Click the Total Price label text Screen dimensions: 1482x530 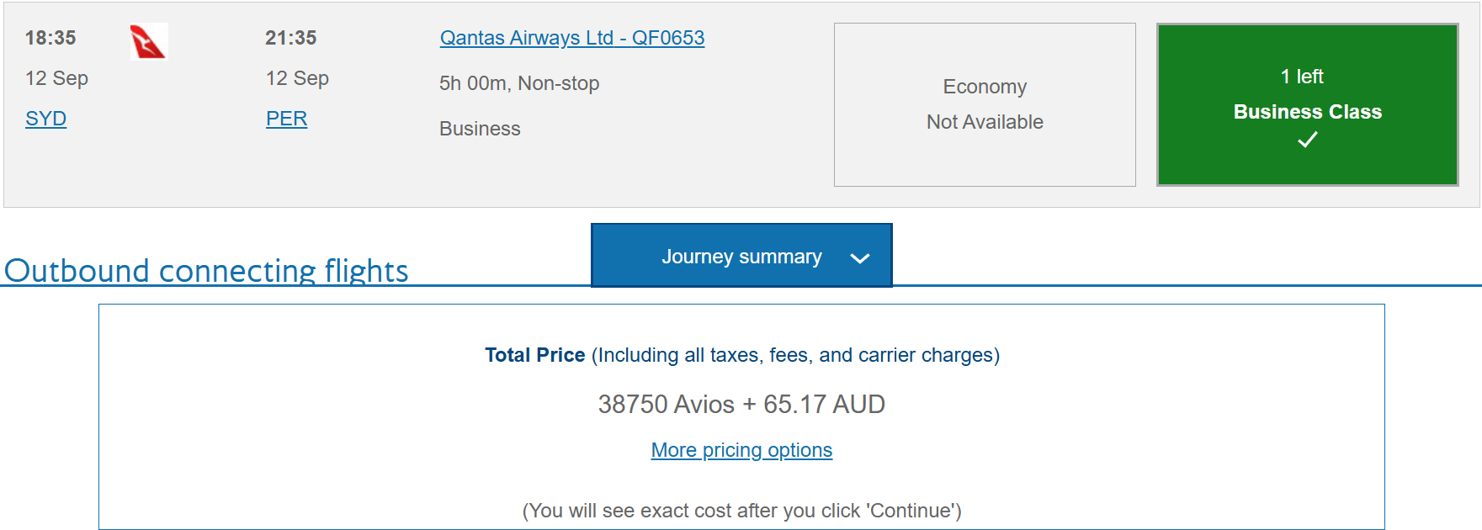coord(534,355)
